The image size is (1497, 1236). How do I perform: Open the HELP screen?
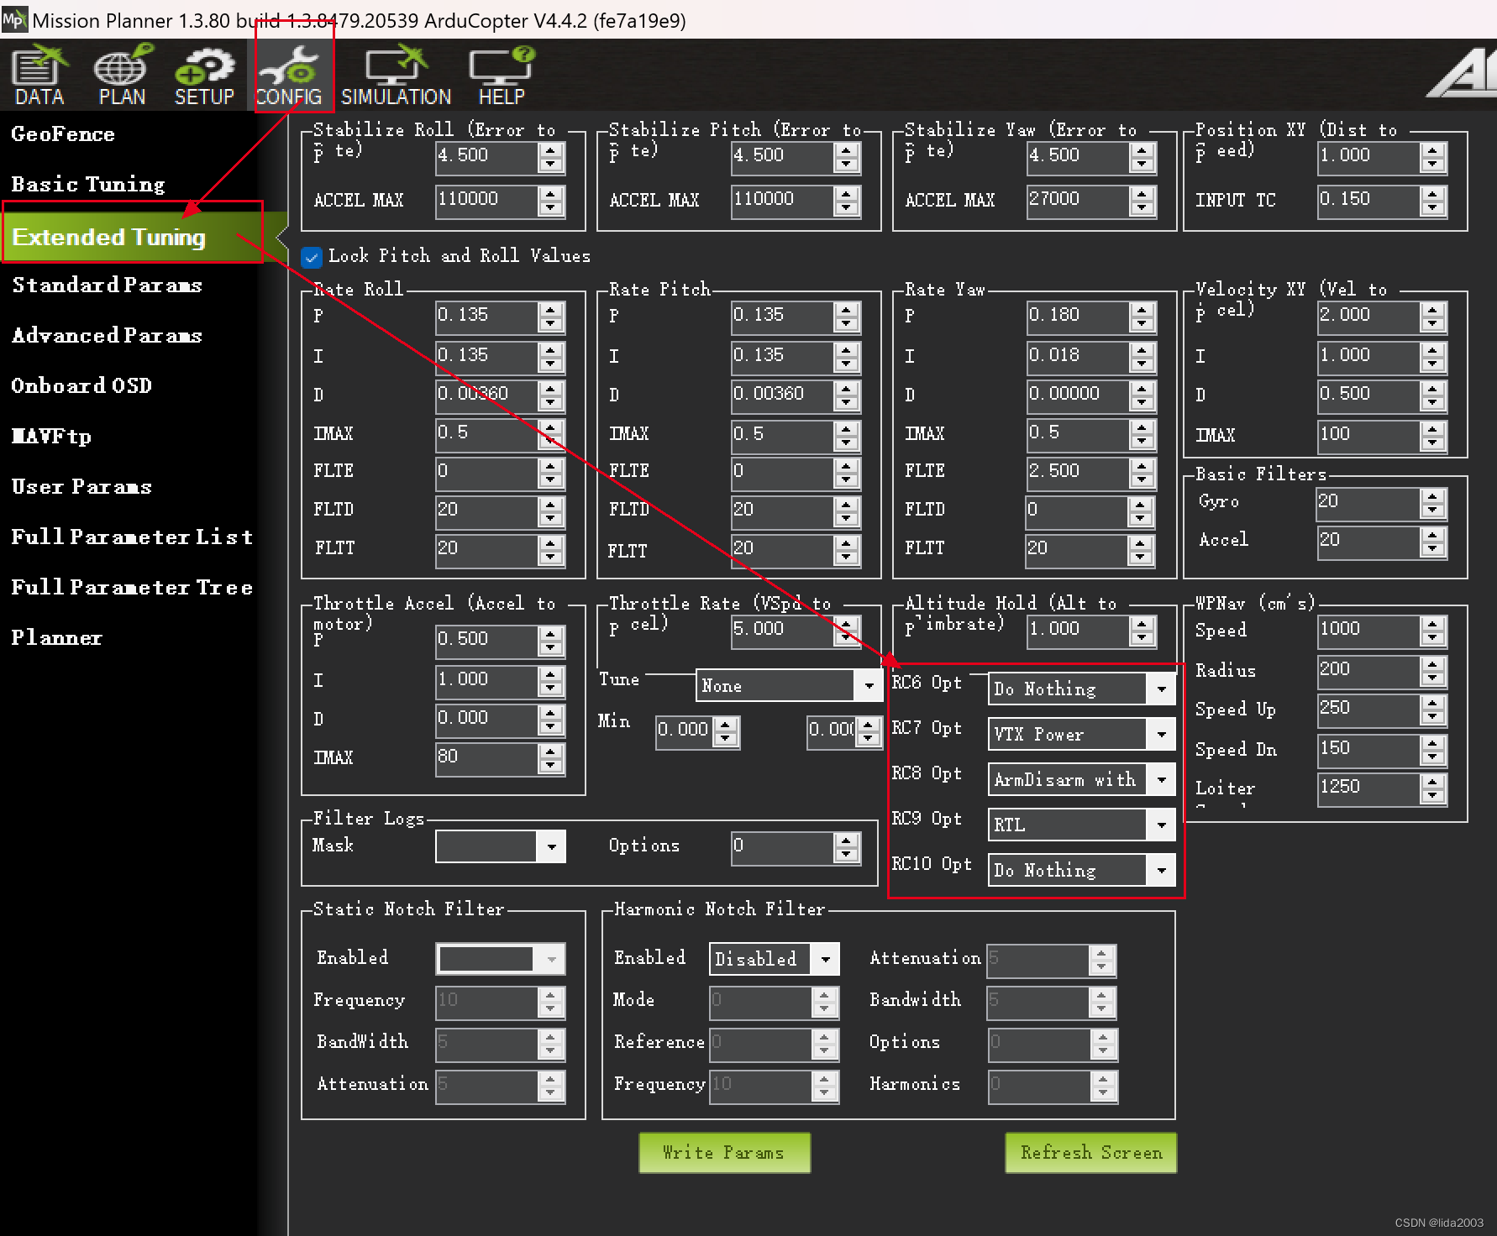click(x=502, y=76)
